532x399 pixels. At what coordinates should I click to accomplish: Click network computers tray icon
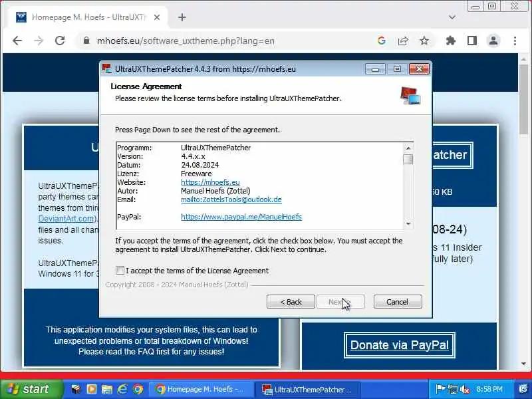452,389
